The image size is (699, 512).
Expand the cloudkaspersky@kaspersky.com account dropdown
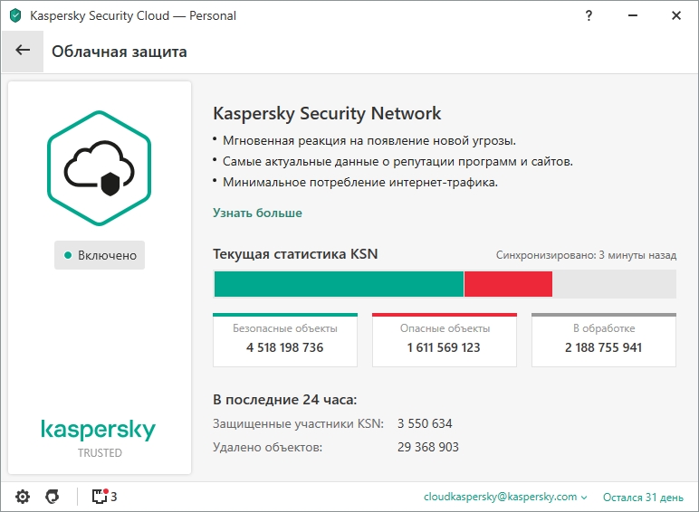(505, 497)
